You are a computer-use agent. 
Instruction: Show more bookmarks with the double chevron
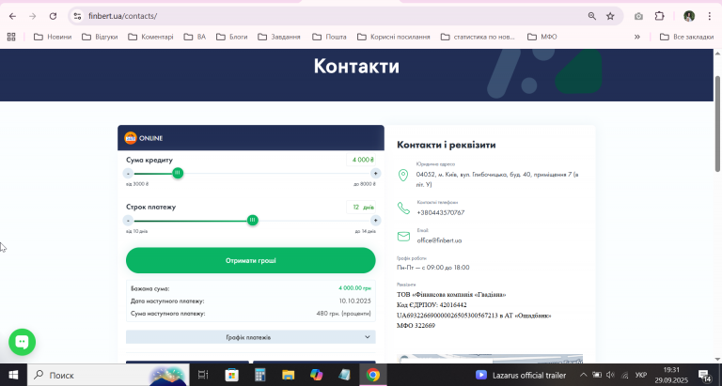coord(637,37)
